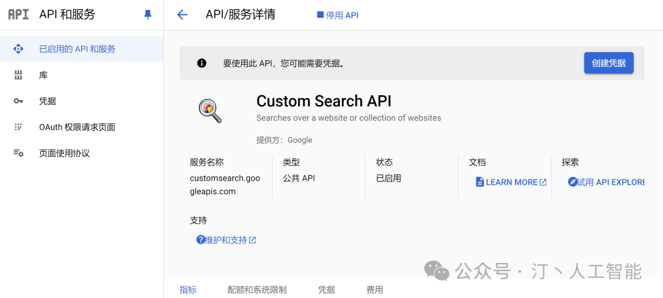Image resolution: width=663 pixels, height=298 pixels.
Task: Click the document icon before LEARN MORE
Action: click(x=479, y=182)
